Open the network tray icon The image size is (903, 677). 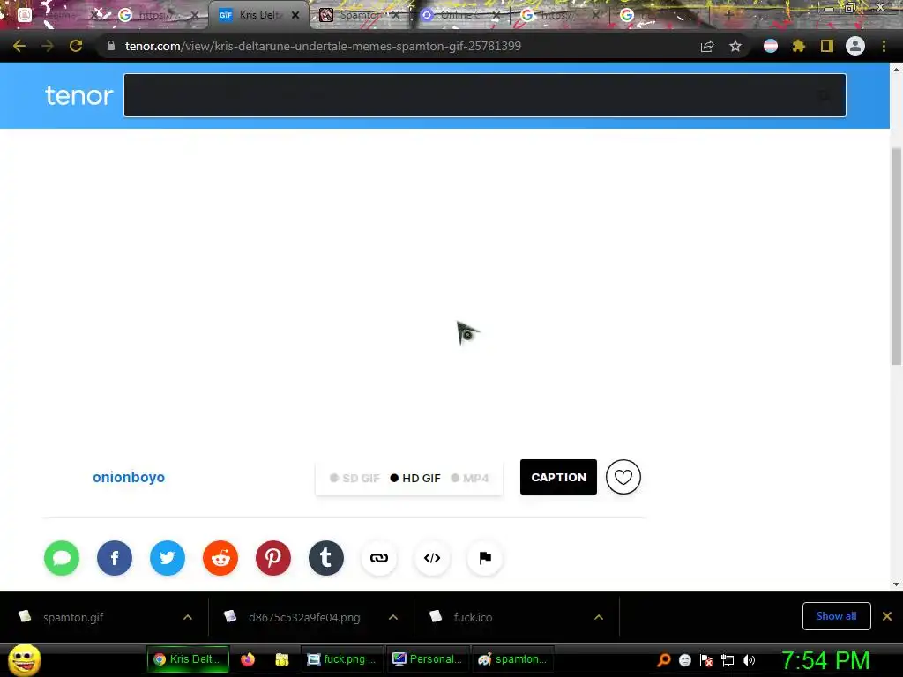[x=728, y=660]
